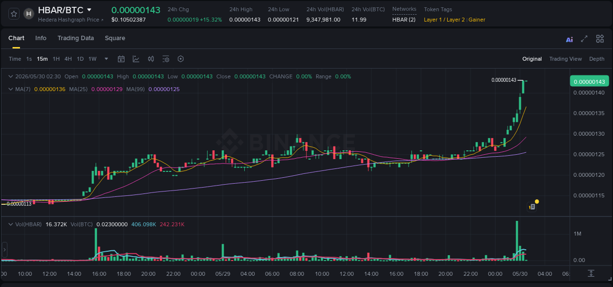Collapse the Vol(HBAR) indicator row chevron
Image resolution: width=613 pixels, height=287 pixels.
click(11, 224)
